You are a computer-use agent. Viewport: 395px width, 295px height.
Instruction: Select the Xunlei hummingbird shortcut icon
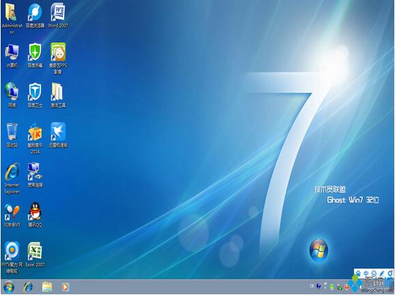tap(58, 131)
